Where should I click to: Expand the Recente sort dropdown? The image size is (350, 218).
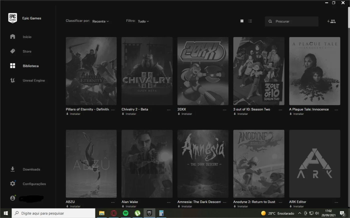(x=100, y=21)
